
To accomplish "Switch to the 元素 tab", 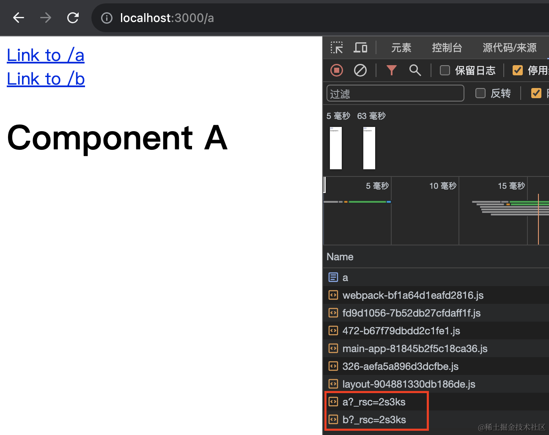I will coord(401,48).
